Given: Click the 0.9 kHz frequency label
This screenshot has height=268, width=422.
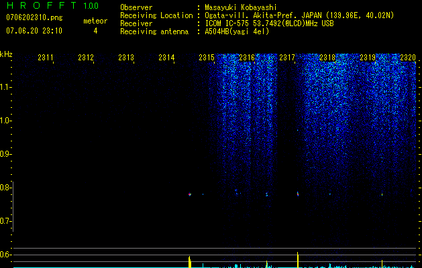Looking at the screenshot, I should click(x=5, y=154).
